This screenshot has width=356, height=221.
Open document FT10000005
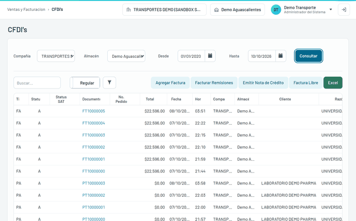(x=93, y=111)
